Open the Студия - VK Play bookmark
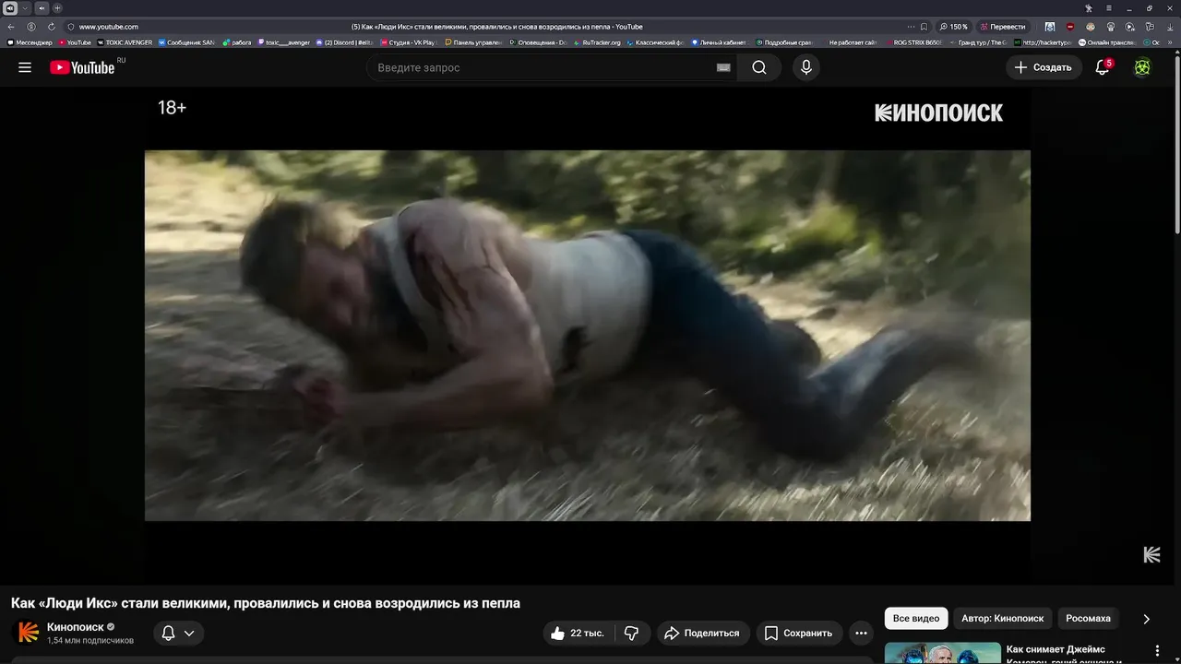 click(408, 42)
